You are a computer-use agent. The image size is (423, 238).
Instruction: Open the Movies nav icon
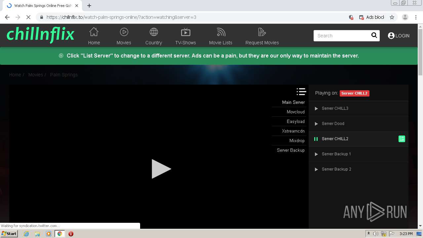pos(124,32)
